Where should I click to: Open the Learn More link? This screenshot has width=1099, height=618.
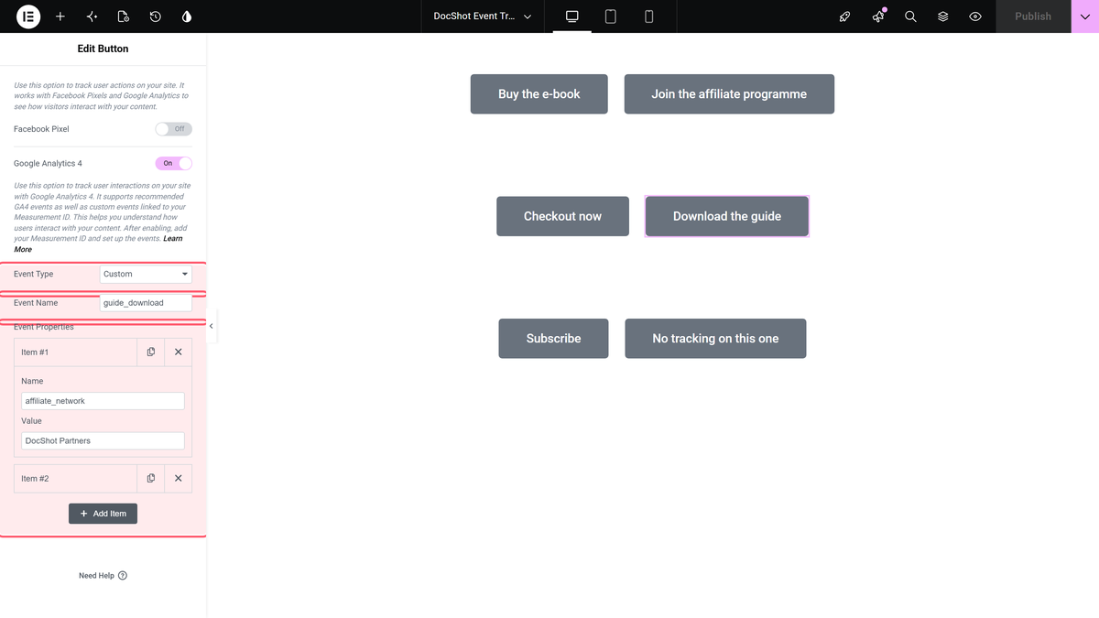click(98, 244)
